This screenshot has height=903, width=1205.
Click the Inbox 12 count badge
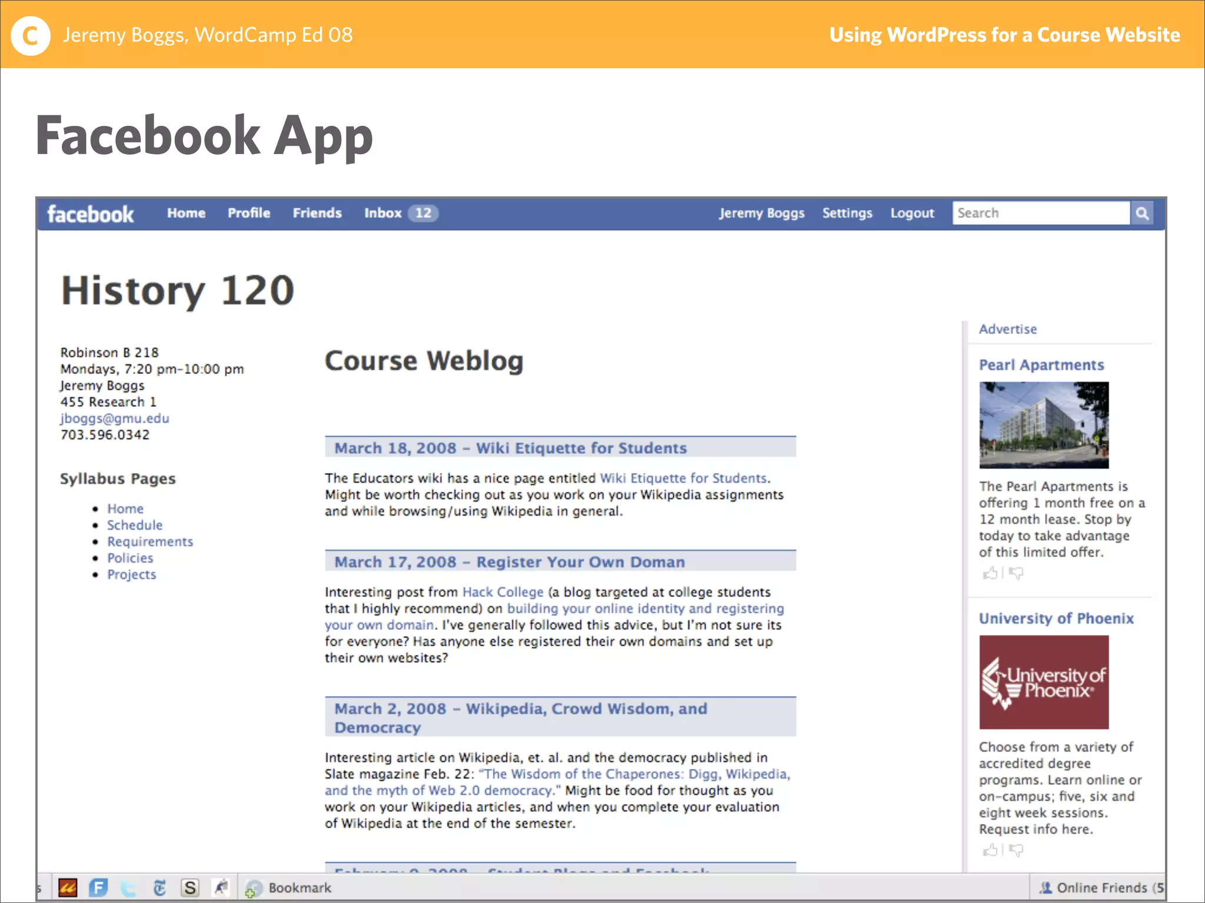424,213
